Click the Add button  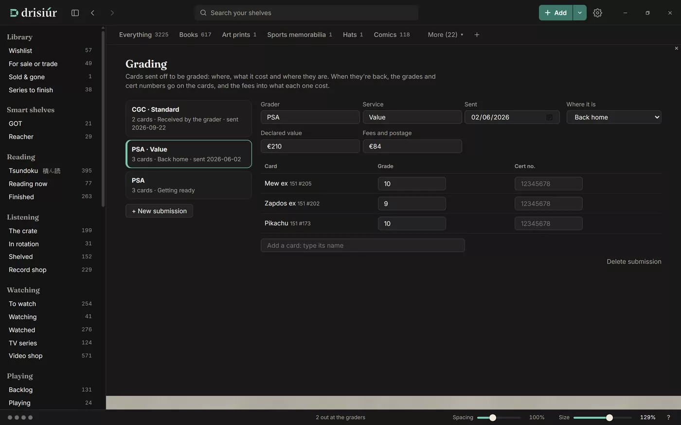click(556, 13)
